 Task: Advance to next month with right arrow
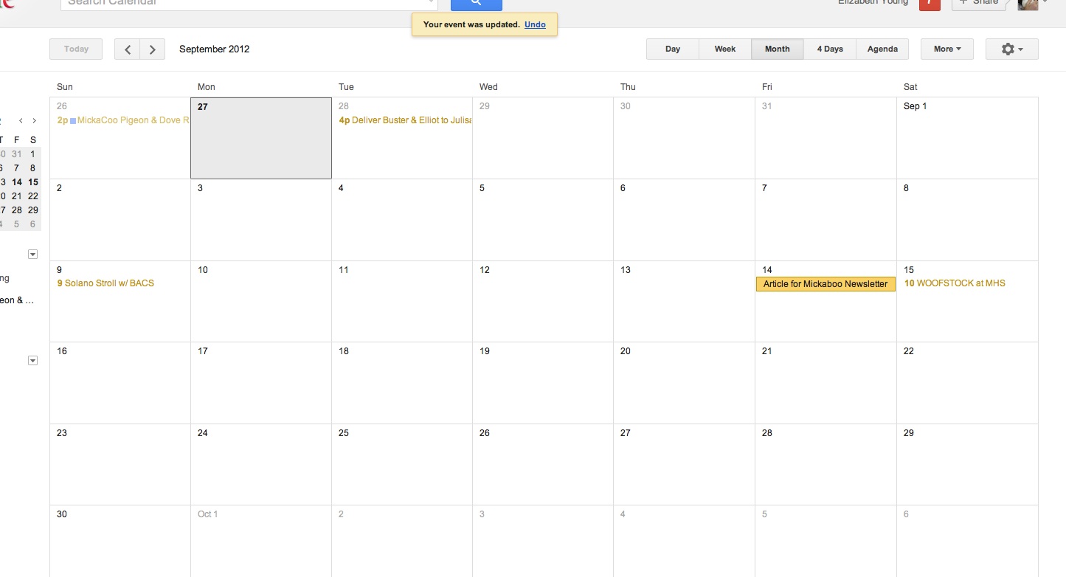152,49
